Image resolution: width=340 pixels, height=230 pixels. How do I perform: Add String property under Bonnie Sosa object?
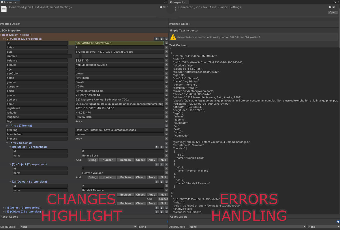click(x=92, y=160)
